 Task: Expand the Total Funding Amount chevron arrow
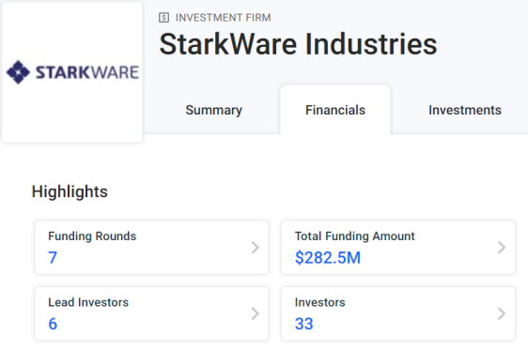click(x=502, y=248)
